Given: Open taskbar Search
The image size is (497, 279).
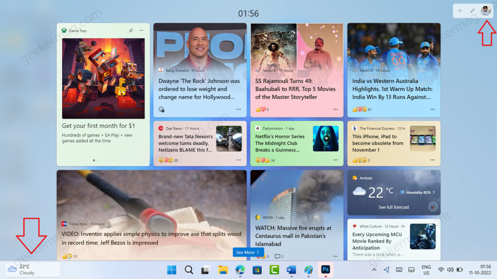Looking at the screenshot, I should (189, 270).
